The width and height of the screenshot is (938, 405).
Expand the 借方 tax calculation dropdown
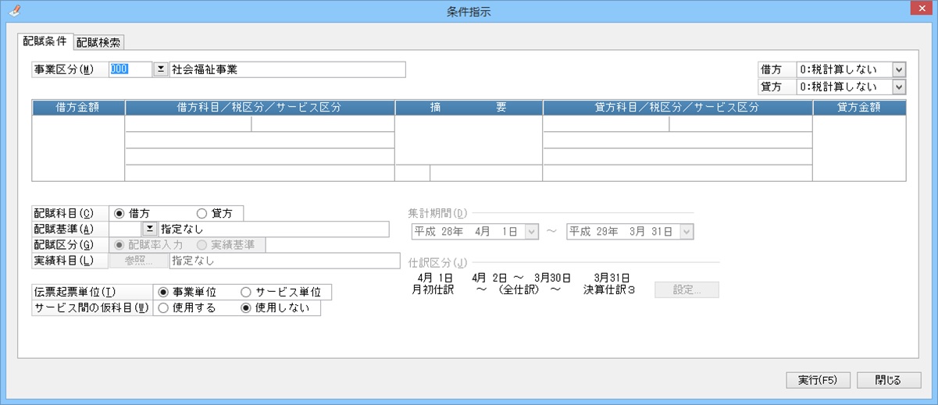pos(898,69)
